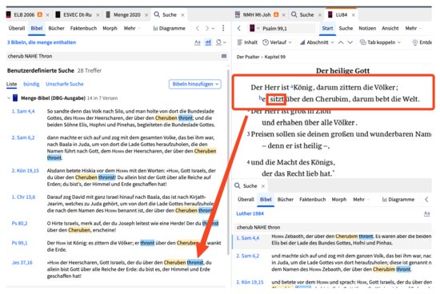Open the three-dot panel menu of left search
Screen dimensions: 440x294
(x=223, y=28)
